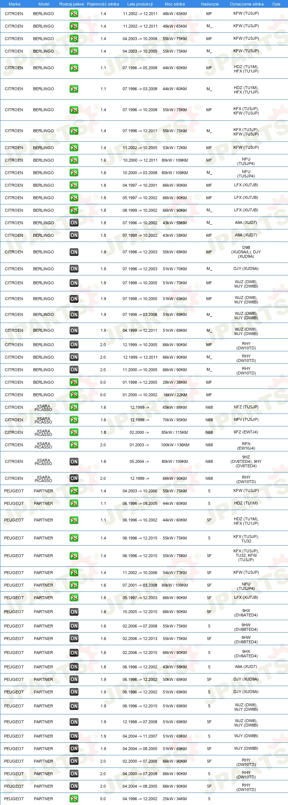Select the engine code NFZ (TU5JP) cell
The image size is (288, 805).
coord(246,407)
